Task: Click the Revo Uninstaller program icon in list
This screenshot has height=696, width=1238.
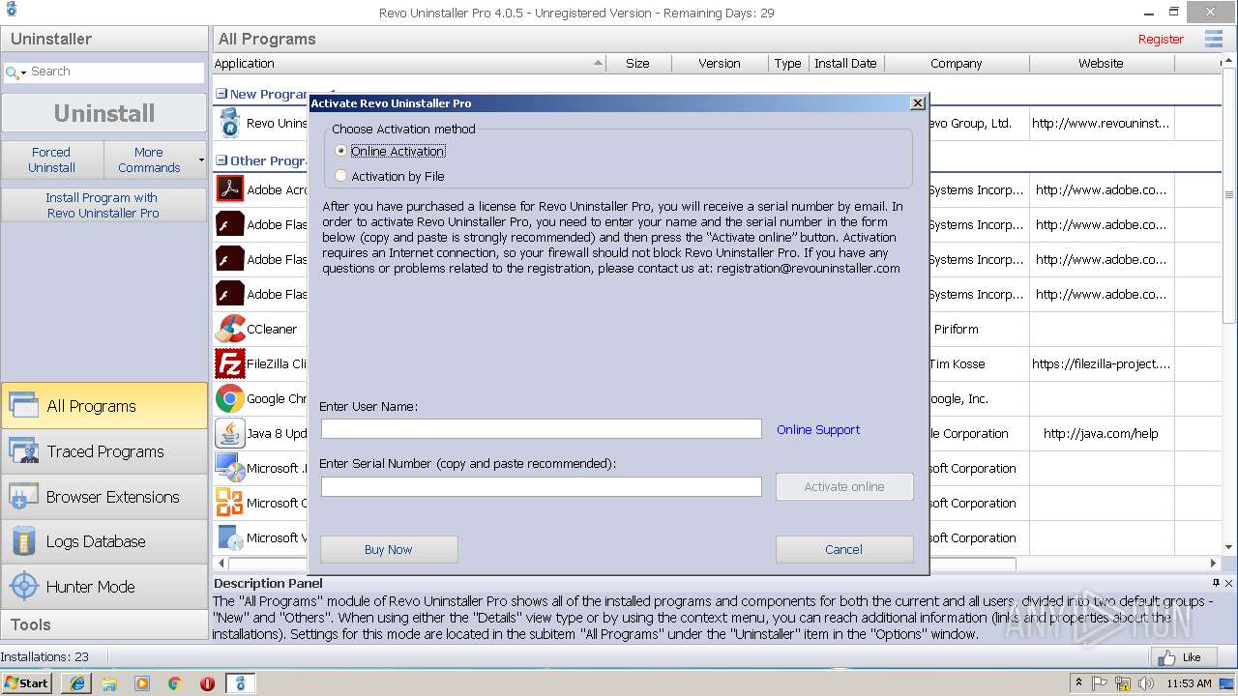Action: click(x=230, y=123)
